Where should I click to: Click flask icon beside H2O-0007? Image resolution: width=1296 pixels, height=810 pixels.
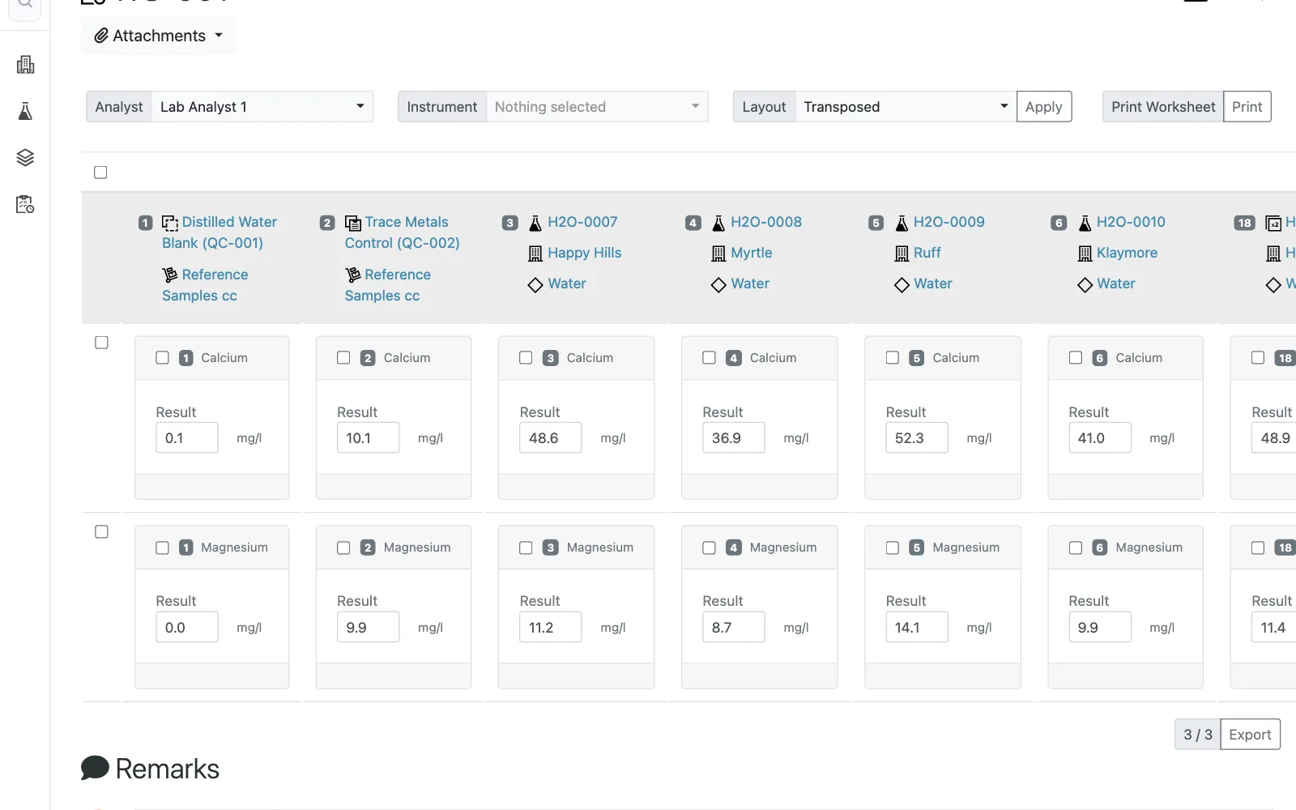pos(535,223)
